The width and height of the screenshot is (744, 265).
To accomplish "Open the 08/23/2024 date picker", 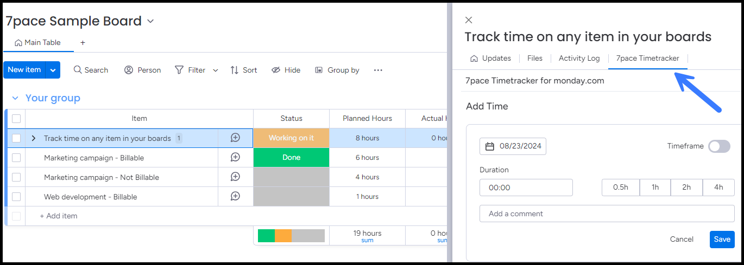I will tap(513, 146).
